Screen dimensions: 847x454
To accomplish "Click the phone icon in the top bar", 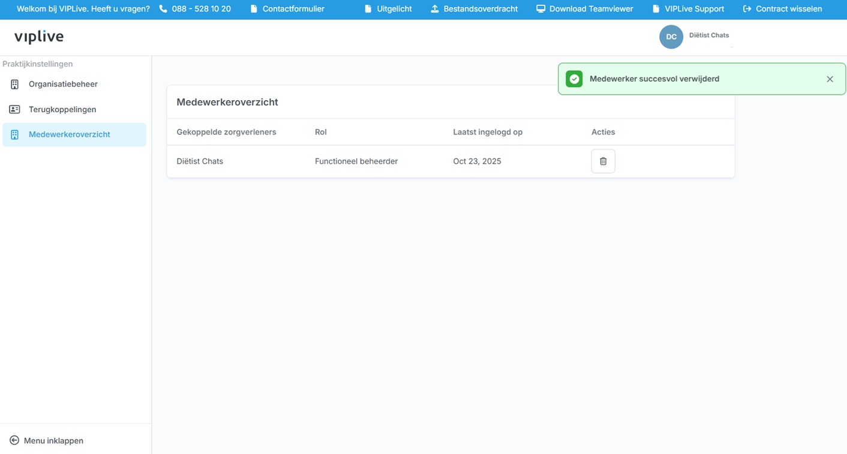I will (x=163, y=9).
